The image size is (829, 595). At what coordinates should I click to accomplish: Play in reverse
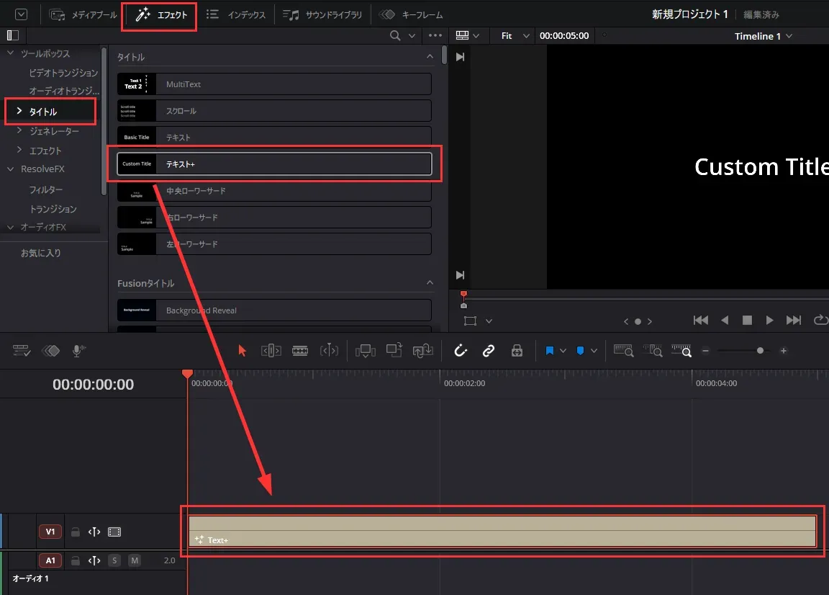(x=725, y=321)
